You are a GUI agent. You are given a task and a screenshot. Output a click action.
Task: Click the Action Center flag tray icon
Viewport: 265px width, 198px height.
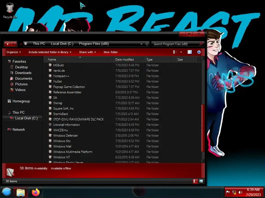[228, 192]
